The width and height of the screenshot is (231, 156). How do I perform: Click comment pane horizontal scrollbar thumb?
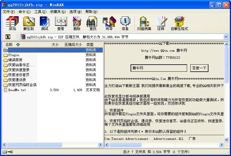click(125, 145)
